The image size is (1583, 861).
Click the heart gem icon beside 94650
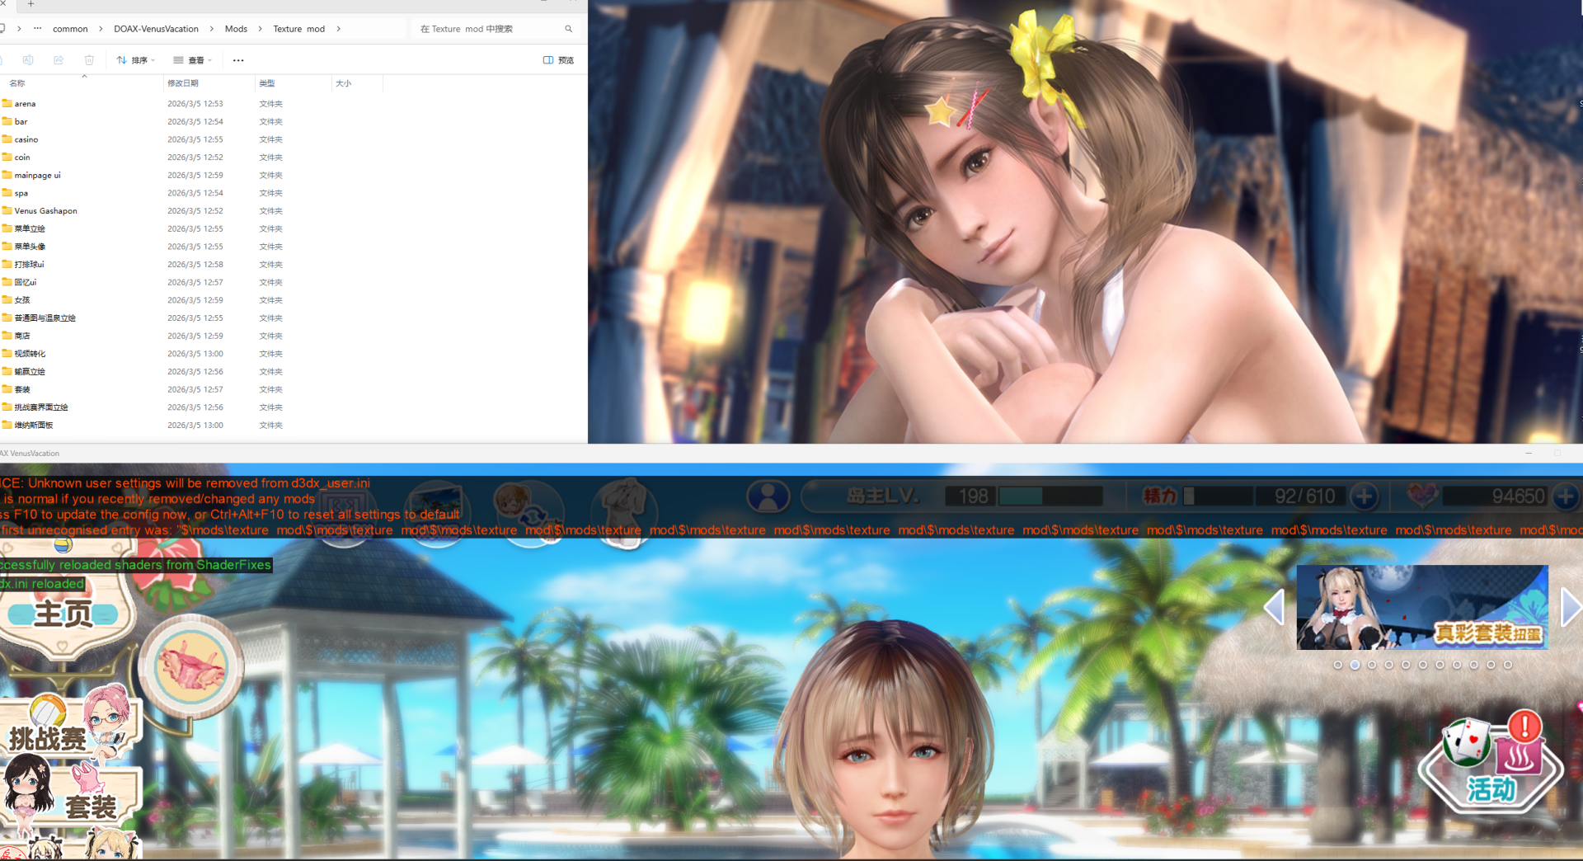click(x=1421, y=495)
